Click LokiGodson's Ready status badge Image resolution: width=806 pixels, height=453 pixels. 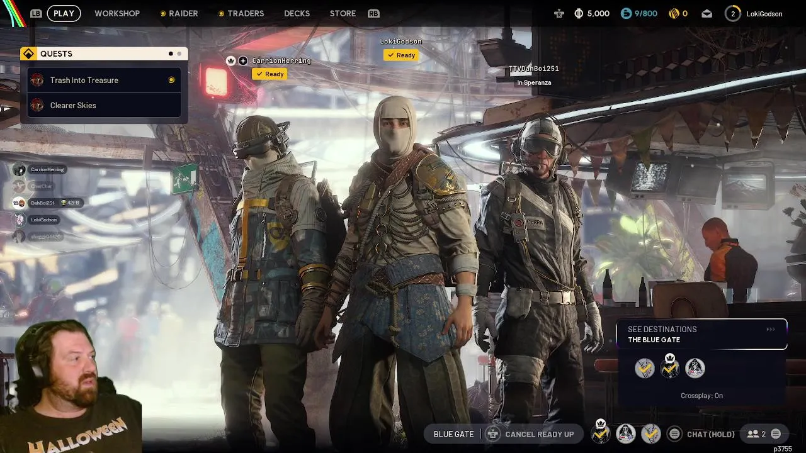coord(401,55)
